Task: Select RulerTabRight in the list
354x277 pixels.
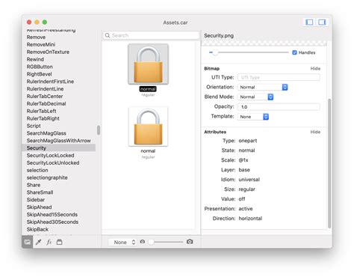Action: pyautogui.click(x=43, y=118)
